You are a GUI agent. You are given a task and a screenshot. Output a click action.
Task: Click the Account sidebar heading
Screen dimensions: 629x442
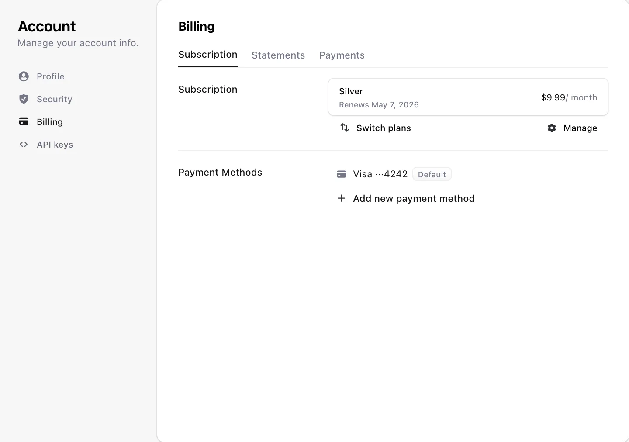pos(47,26)
